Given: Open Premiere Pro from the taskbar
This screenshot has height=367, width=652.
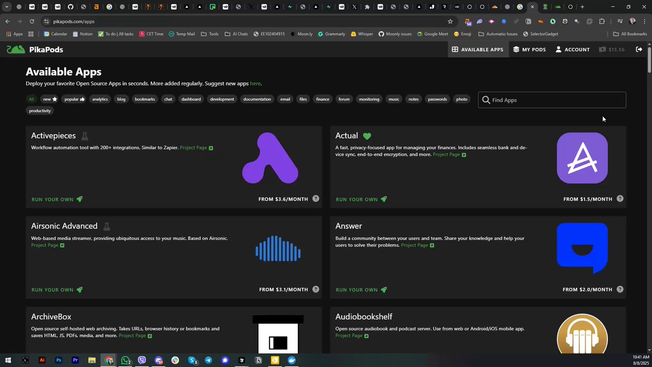Looking at the screenshot, I should 76,360.
